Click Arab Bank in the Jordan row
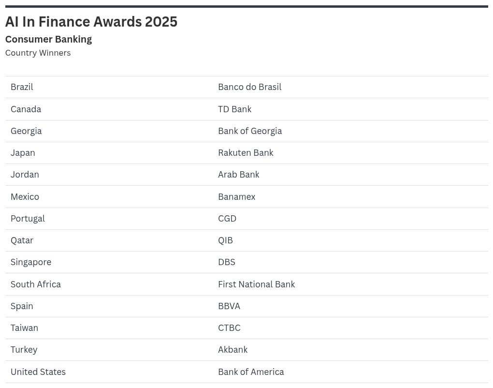 coord(238,175)
